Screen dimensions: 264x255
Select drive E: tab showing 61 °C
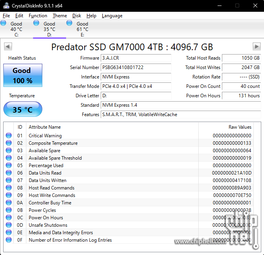click(x=82, y=29)
